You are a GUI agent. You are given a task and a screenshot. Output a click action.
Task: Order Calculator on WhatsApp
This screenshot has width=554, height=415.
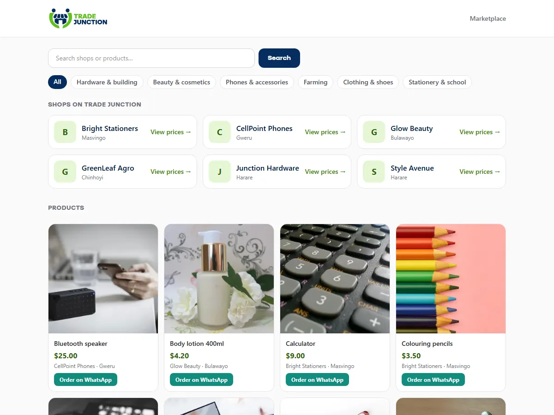[318, 380]
